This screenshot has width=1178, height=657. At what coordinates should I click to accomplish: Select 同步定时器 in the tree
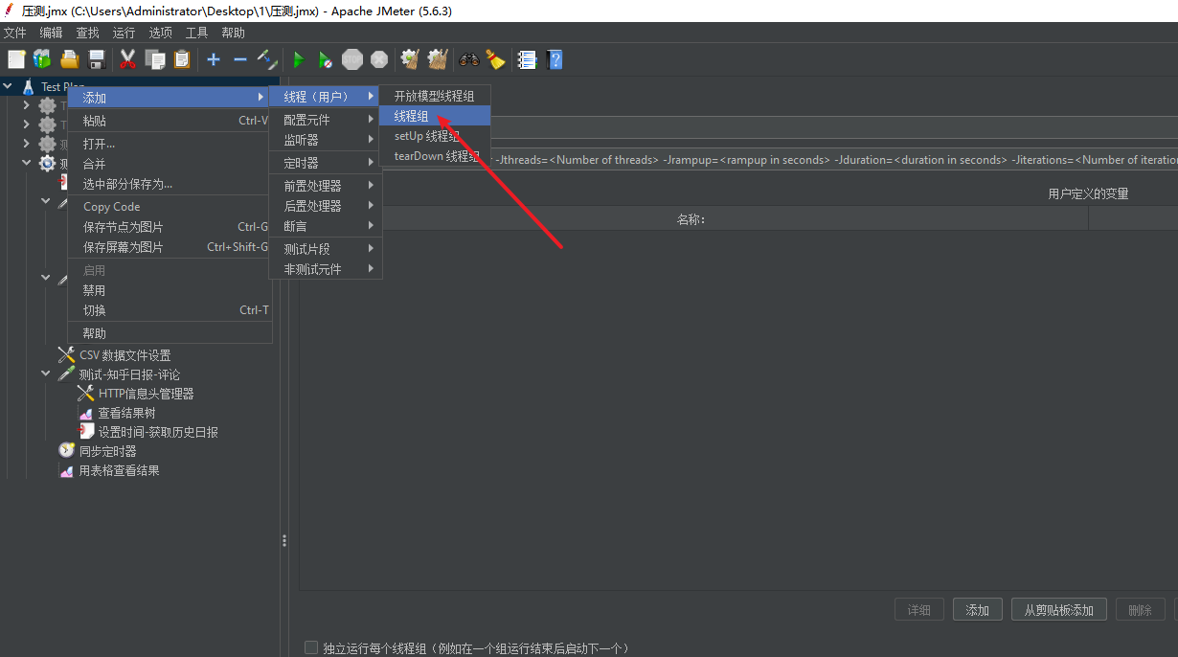tap(107, 451)
